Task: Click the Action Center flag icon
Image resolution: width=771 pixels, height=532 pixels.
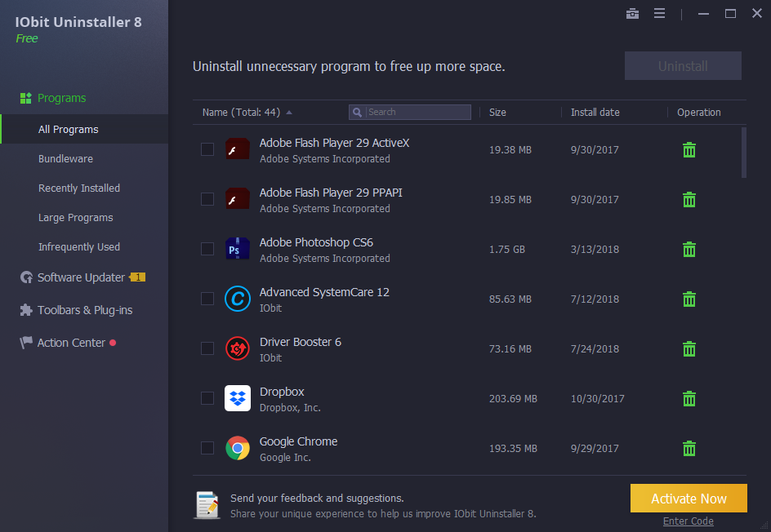Action: pyautogui.click(x=26, y=343)
